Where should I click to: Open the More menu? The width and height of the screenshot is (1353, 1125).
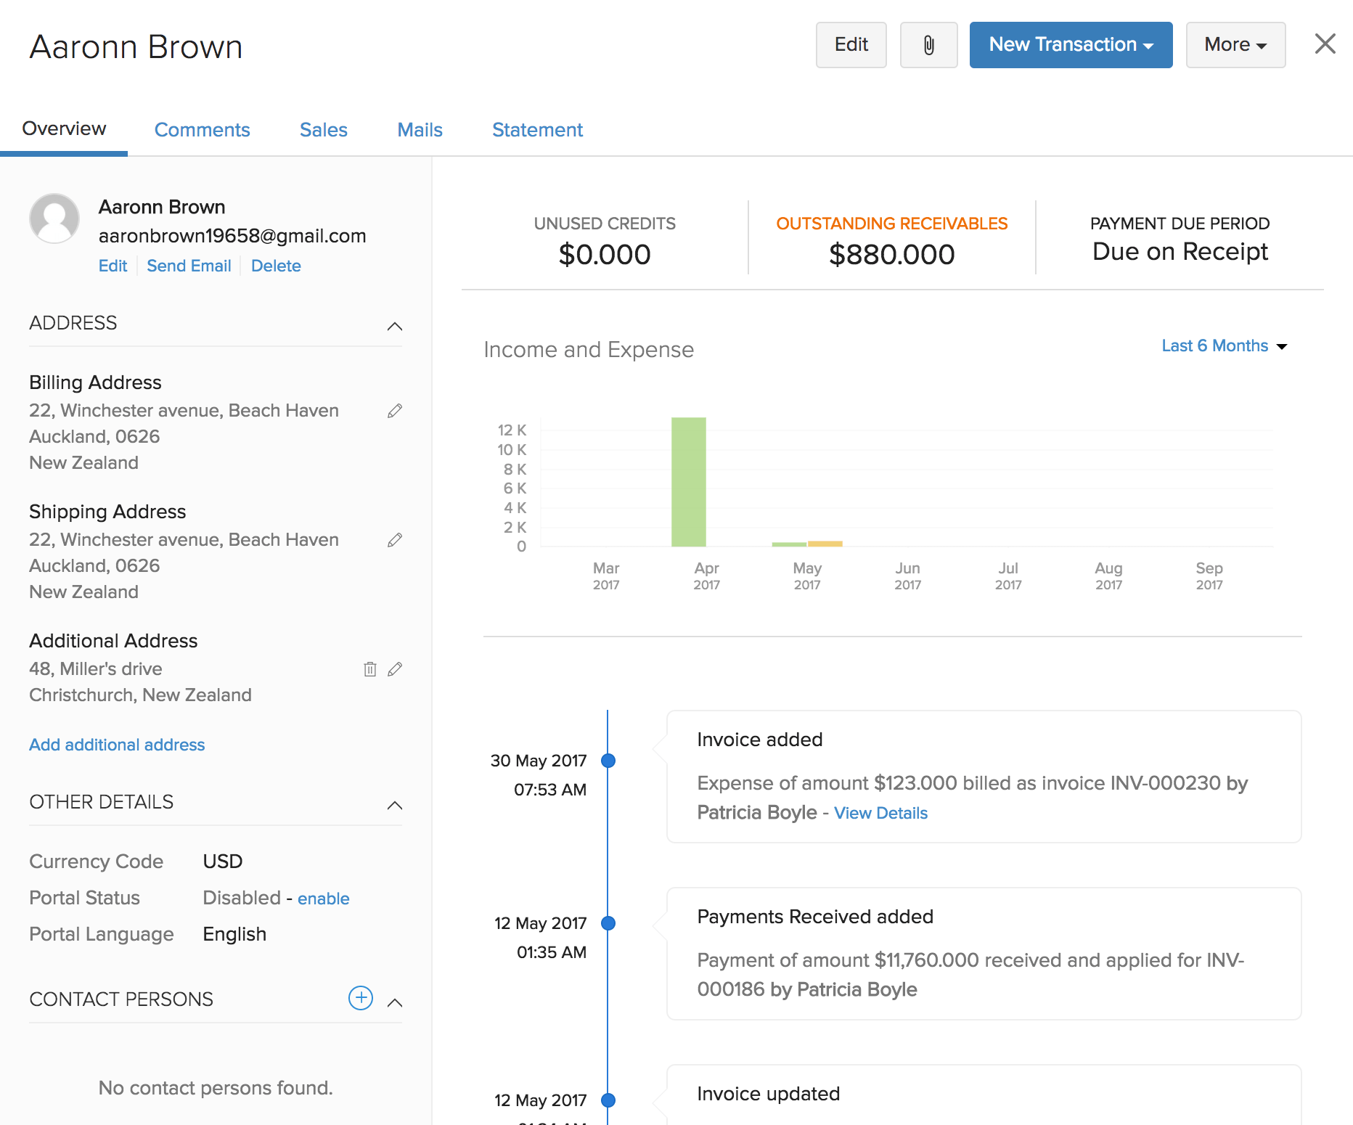click(1235, 44)
